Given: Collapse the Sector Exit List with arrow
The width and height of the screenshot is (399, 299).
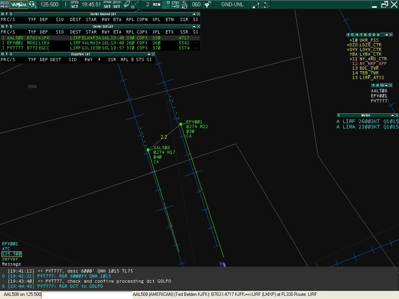Looking at the screenshot, I should coord(194,26).
